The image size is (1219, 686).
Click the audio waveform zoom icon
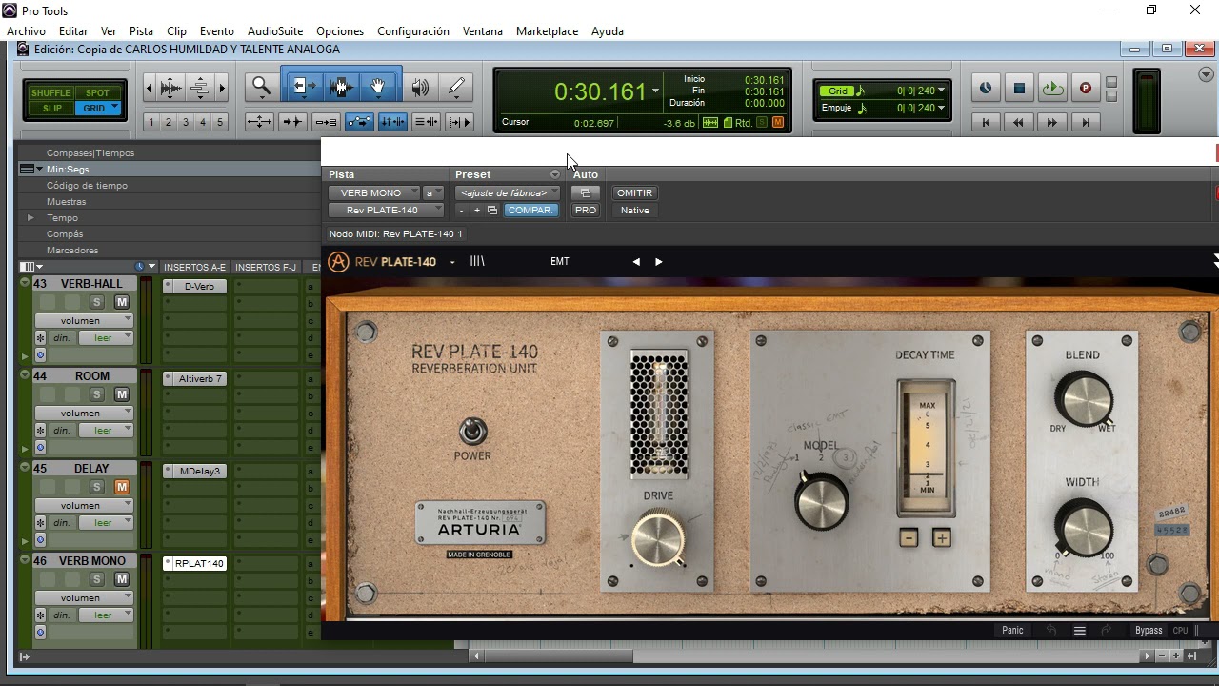point(171,89)
